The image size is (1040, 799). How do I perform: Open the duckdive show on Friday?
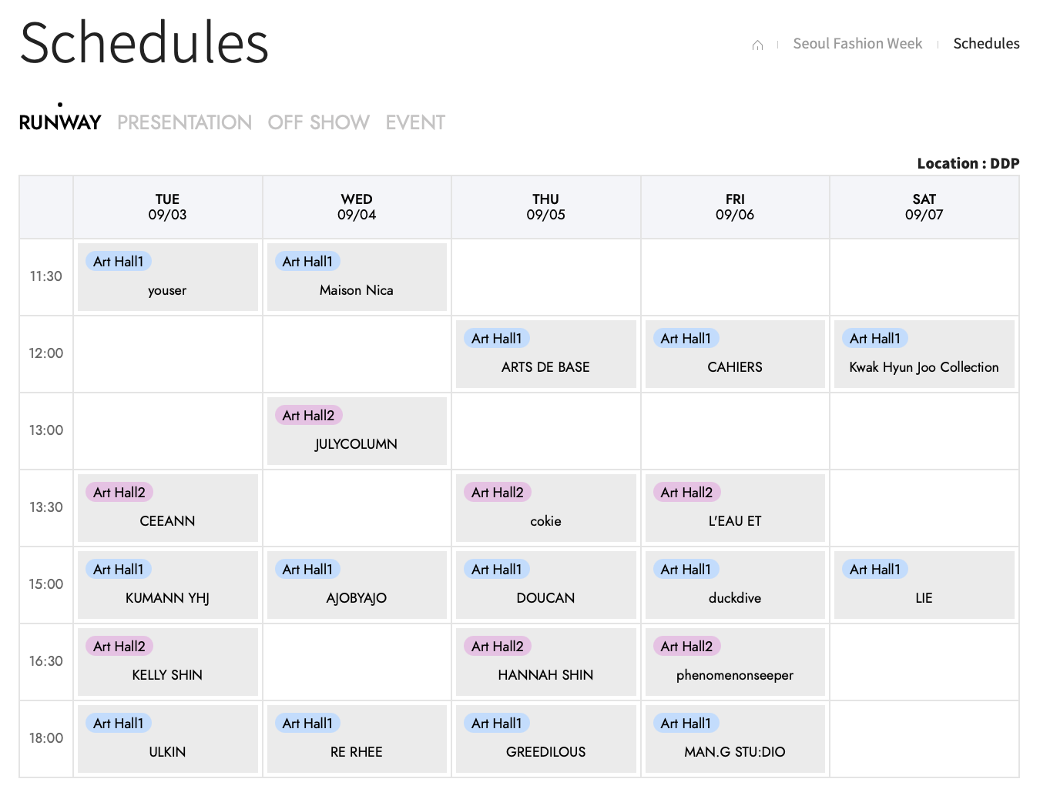(735, 585)
